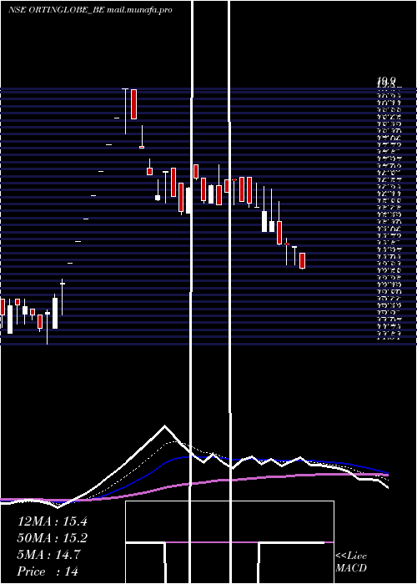Viewport: 417px width, 584px height.
Task: Click the 5MA : 14.7 label
Action: click(x=48, y=555)
